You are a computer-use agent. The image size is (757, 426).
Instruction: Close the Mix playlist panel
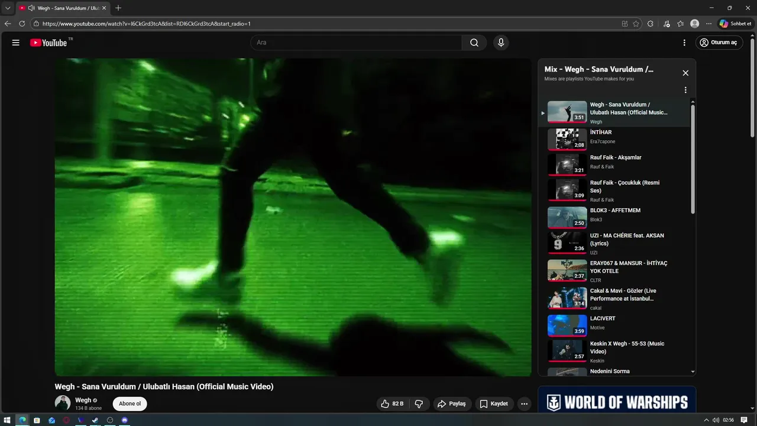pyautogui.click(x=685, y=73)
